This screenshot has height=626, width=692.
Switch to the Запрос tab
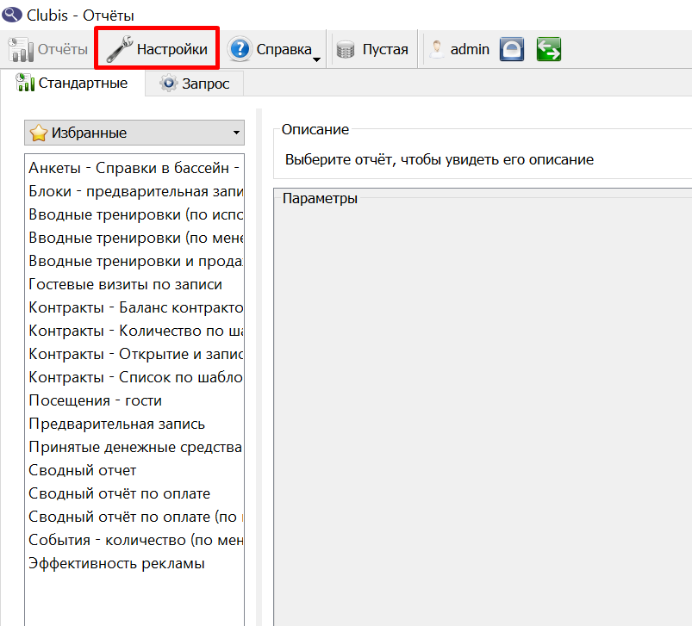coord(194,84)
